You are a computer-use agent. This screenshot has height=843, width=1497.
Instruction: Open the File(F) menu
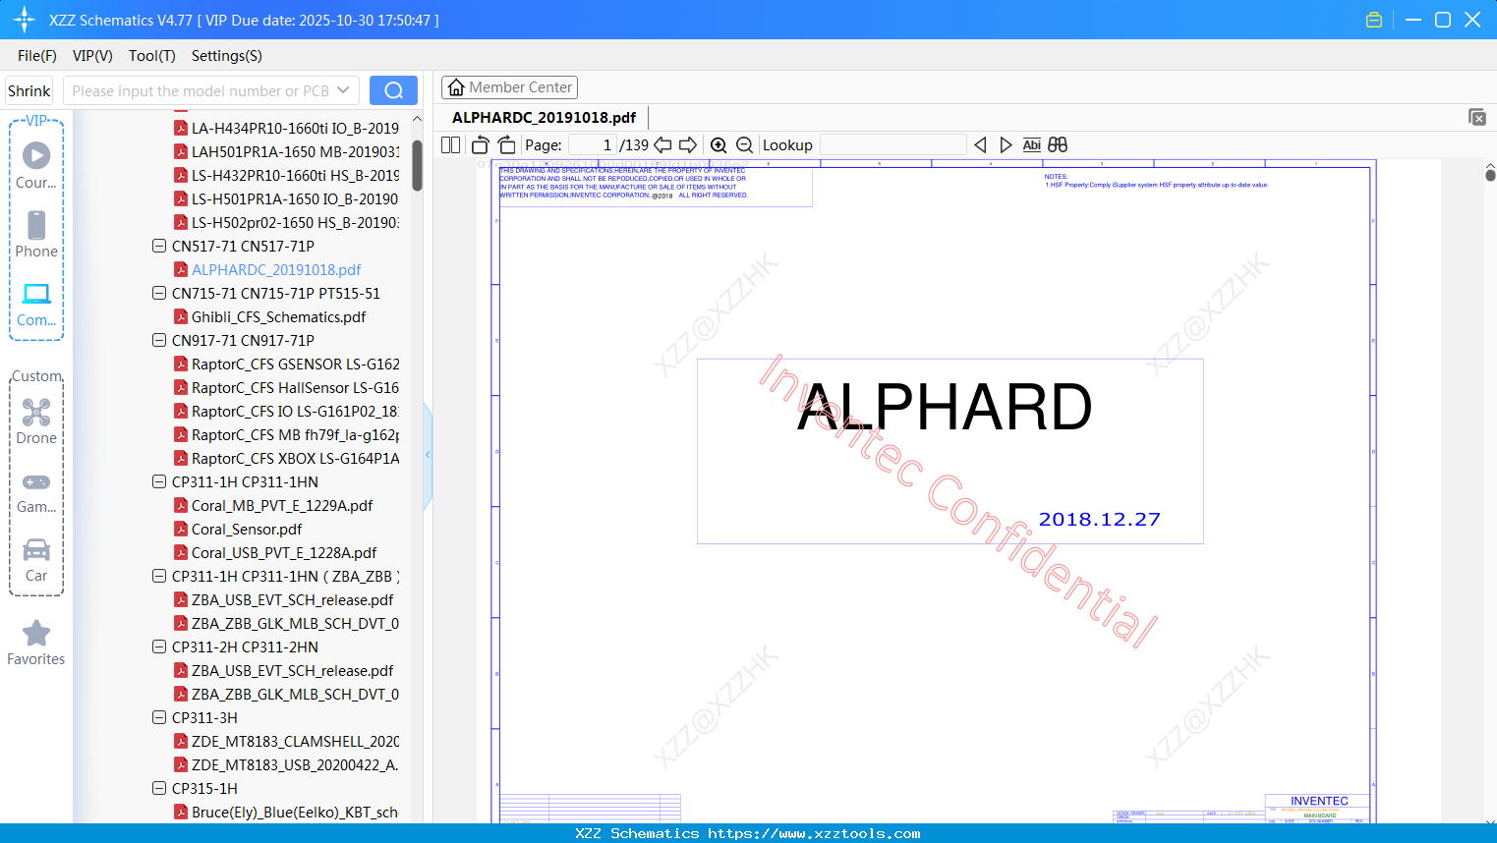tap(37, 55)
